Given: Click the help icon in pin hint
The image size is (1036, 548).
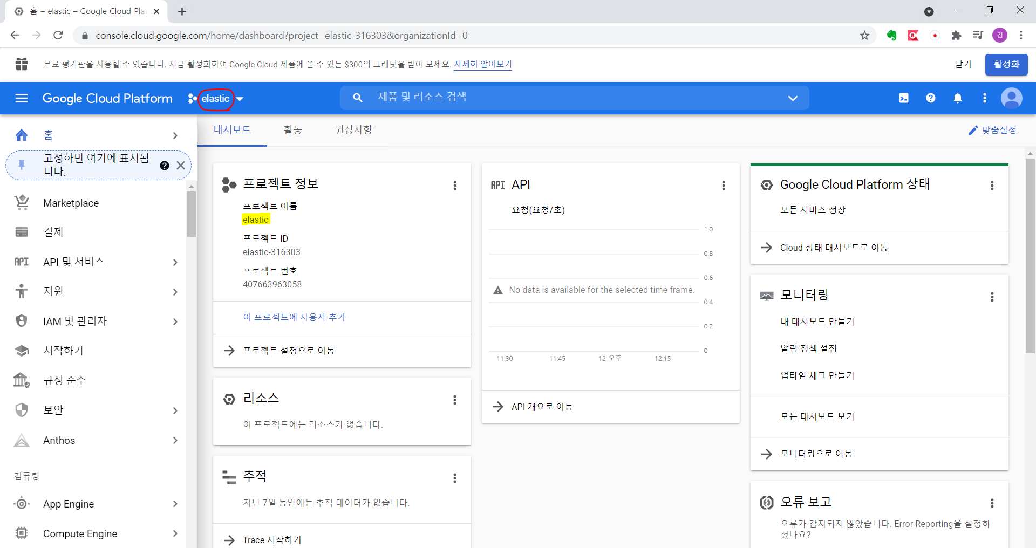Looking at the screenshot, I should tap(165, 166).
